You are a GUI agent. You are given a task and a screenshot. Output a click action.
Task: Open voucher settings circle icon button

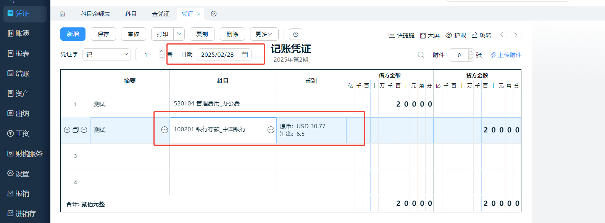[x=295, y=34]
